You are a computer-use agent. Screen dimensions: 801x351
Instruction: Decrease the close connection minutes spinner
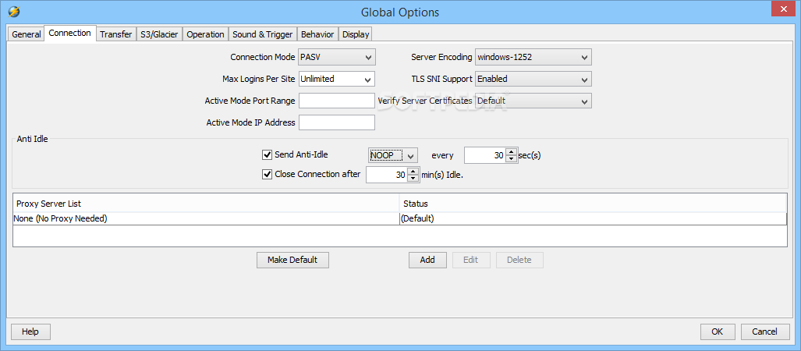(x=413, y=179)
